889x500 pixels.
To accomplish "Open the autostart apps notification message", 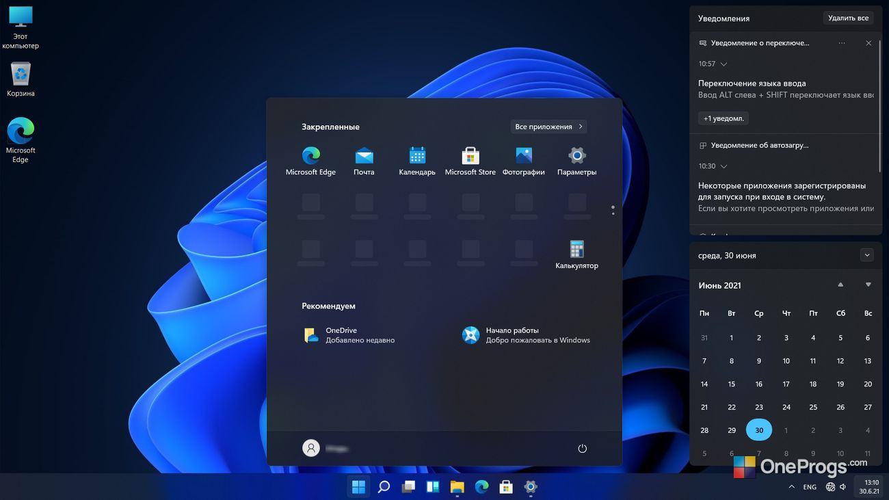I will [786, 197].
